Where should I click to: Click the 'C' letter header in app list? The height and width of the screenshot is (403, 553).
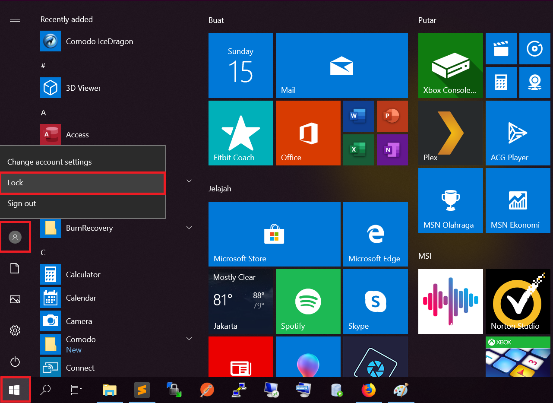pos(43,253)
